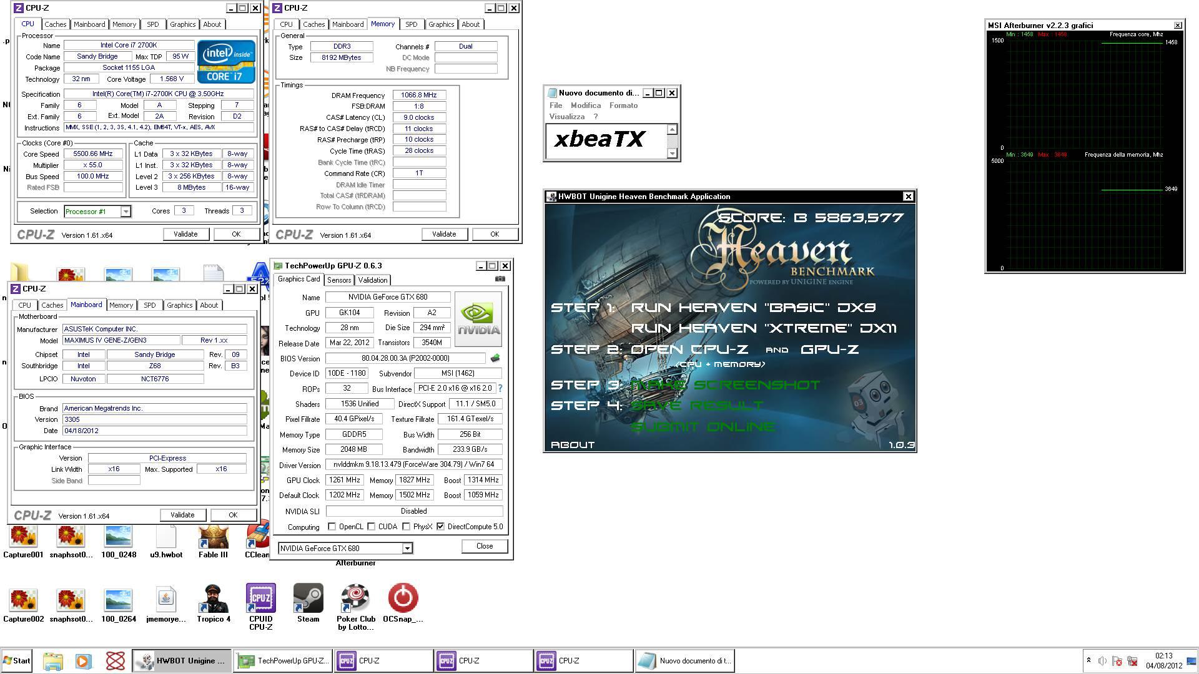Switch to the Validation tab in GPU-Z
The height and width of the screenshot is (674, 1199).
pyautogui.click(x=373, y=280)
